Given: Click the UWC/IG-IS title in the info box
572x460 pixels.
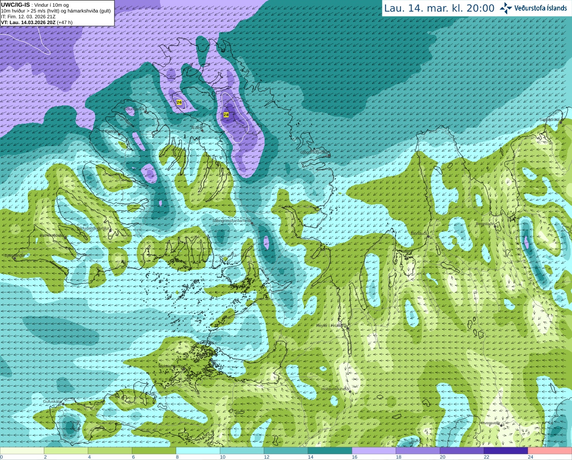Looking at the screenshot, I should (15, 4).
